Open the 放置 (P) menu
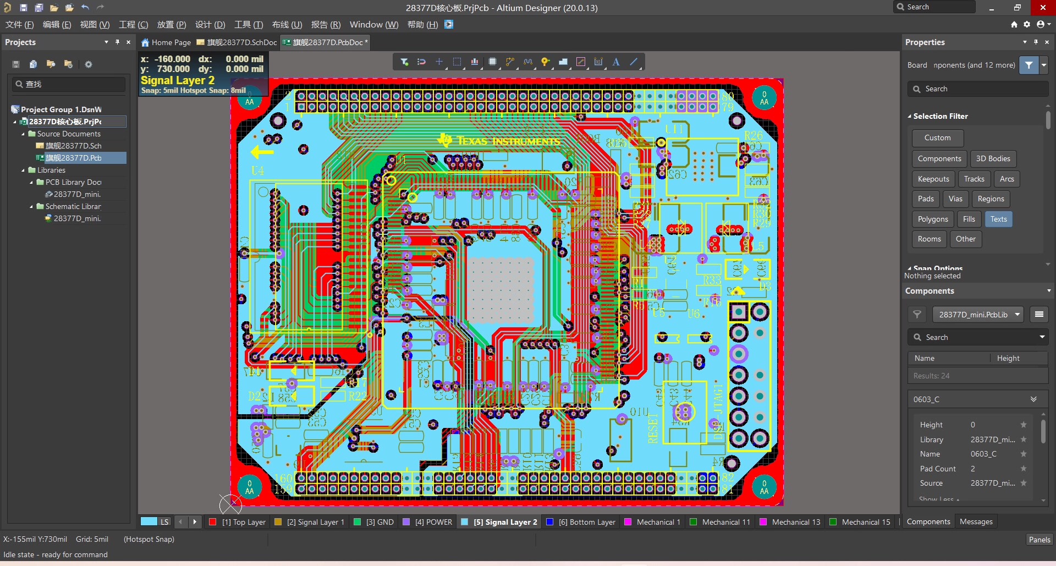This screenshot has height=566, width=1056. [172, 25]
